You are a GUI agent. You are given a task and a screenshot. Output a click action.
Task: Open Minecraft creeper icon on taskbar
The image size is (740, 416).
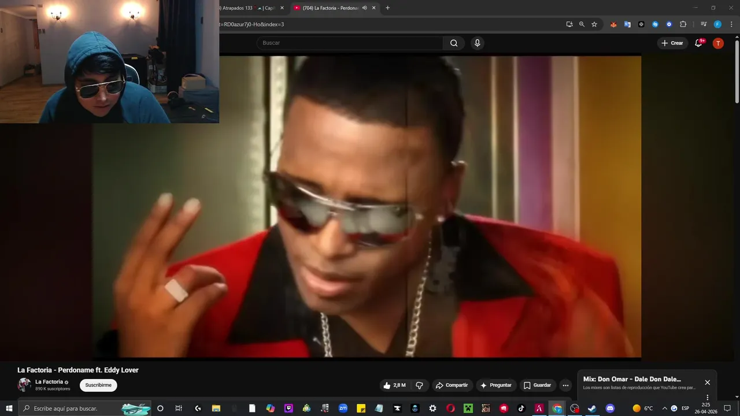click(468, 408)
